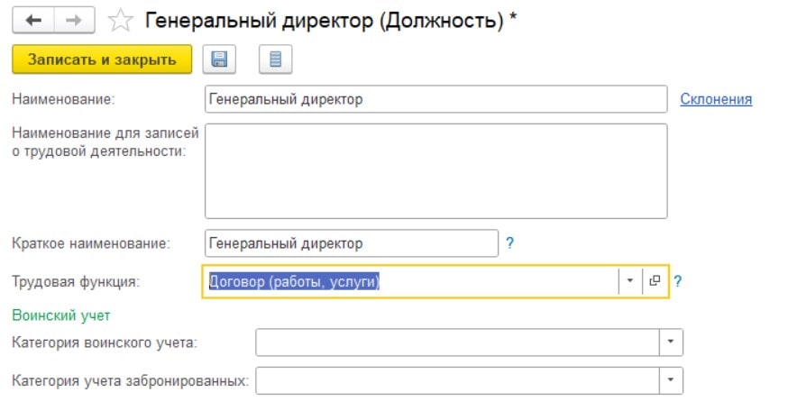Click the Воинский учет section heading
The width and height of the screenshot is (788, 420).
coord(60,315)
